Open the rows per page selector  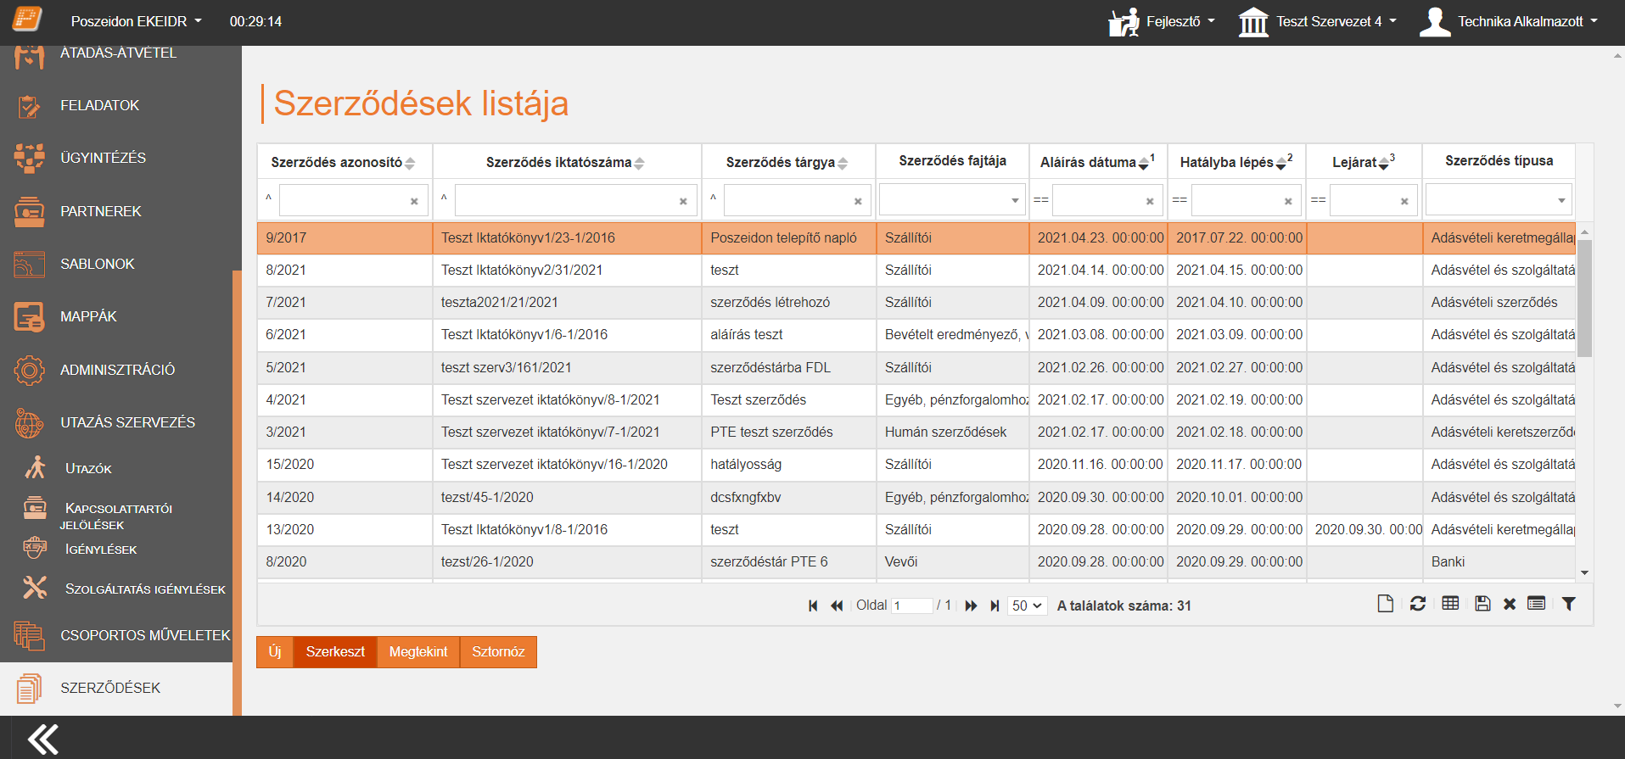[x=1027, y=606]
